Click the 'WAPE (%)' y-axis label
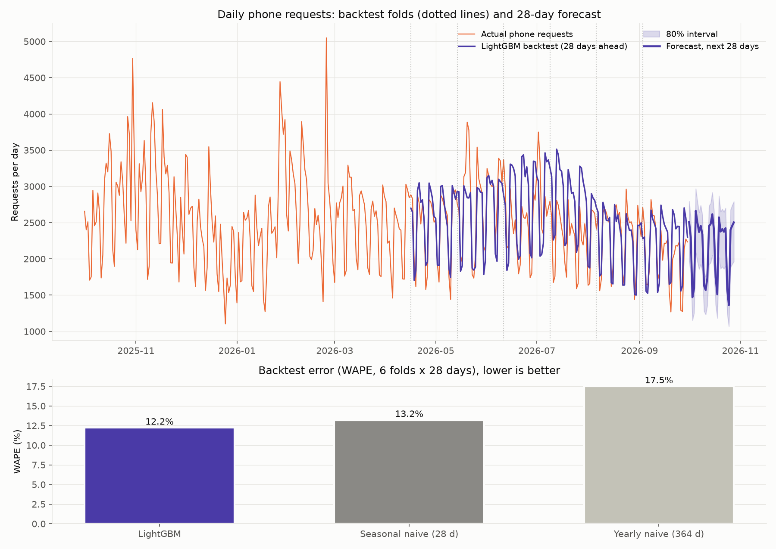Image resolution: width=776 pixels, height=549 pixels. [x=17, y=451]
